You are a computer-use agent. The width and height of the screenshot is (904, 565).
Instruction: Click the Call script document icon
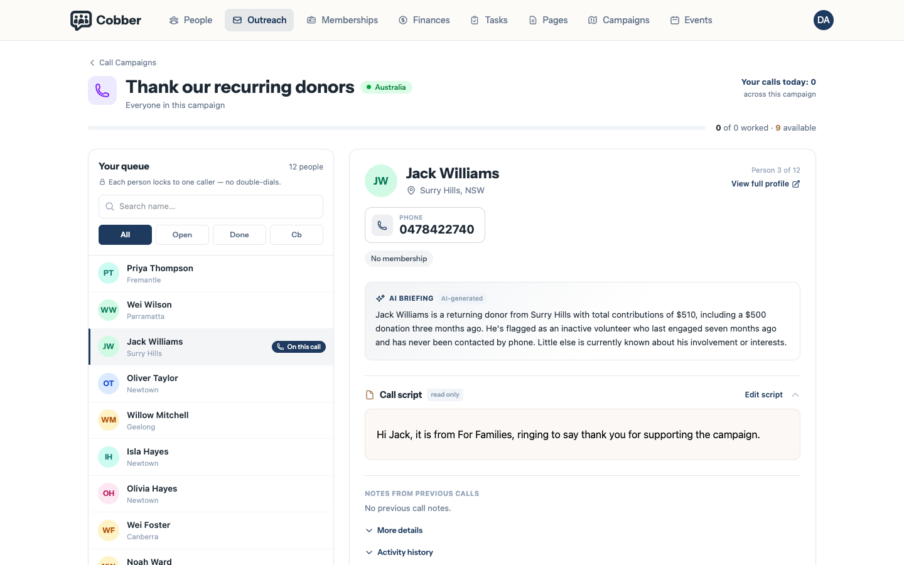tap(370, 395)
